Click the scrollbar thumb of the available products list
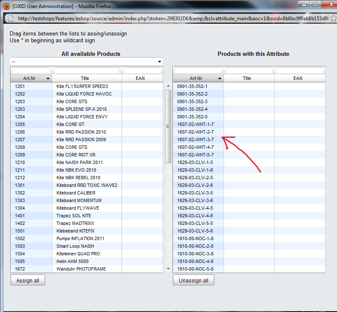This screenshot has width=337, height=312. 167,126
